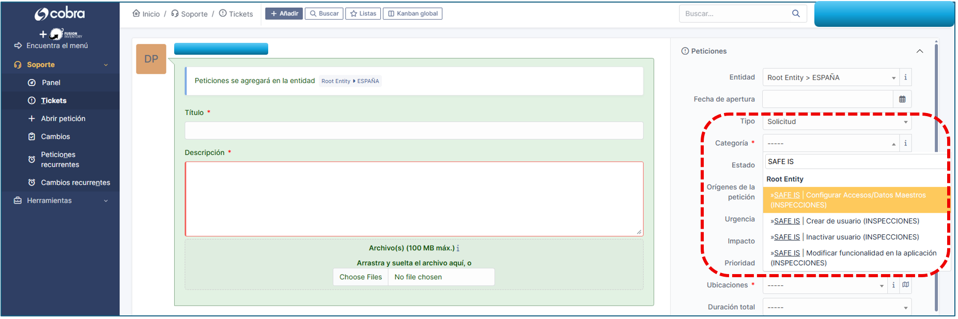This screenshot has height=319, width=958.
Task: Open the map icon next to Ubicaciones
Action: (x=906, y=285)
